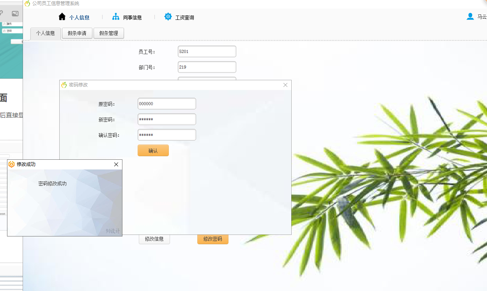Click the 员工号 field showing 5201
487x291 pixels.
pyautogui.click(x=207, y=51)
